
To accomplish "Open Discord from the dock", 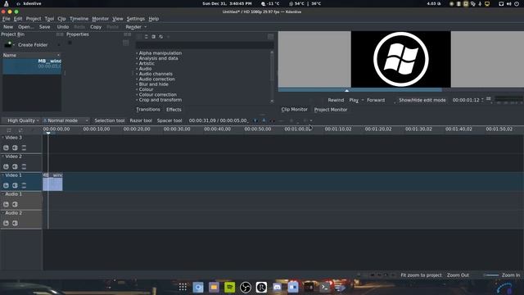I will click(277, 287).
